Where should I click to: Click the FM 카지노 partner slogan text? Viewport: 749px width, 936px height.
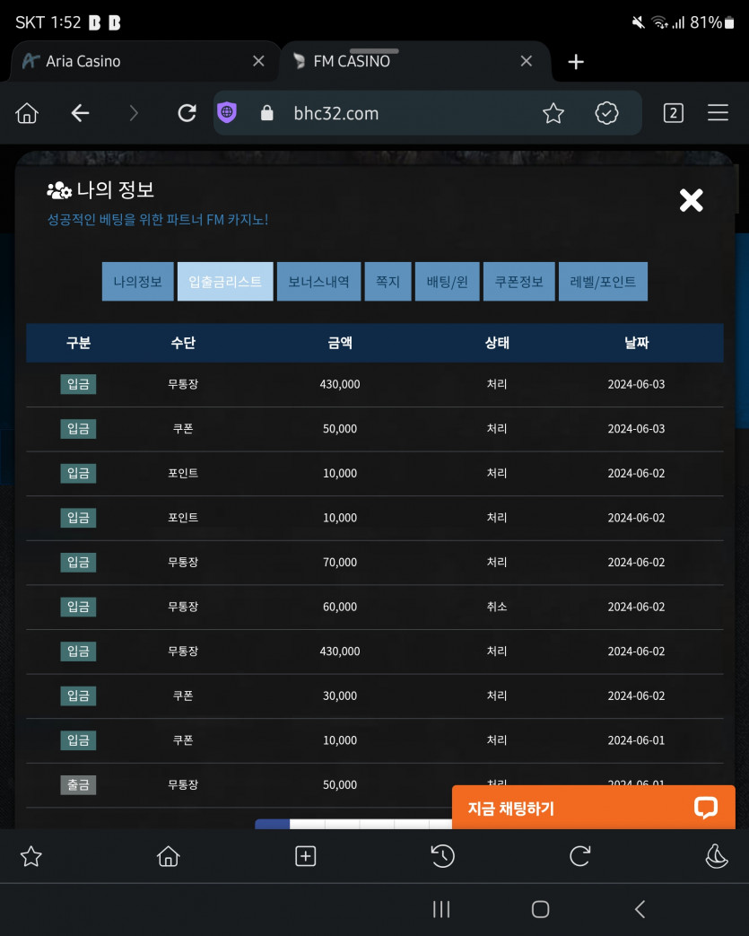[x=158, y=220]
